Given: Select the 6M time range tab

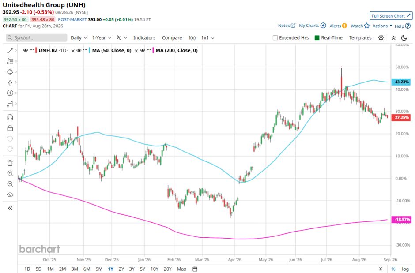Looking at the screenshot, I should pos(87,269).
